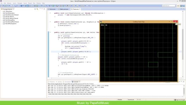Open the Javadoc view tab
The image size is (186, 105).
coord(59,82)
